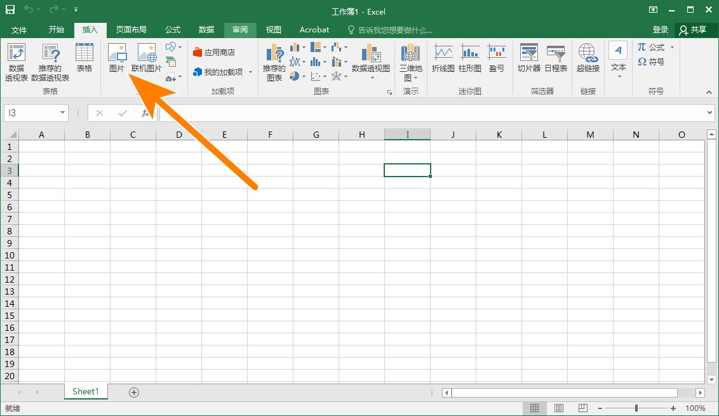Switch to Page Break Preview view

coord(582,408)
